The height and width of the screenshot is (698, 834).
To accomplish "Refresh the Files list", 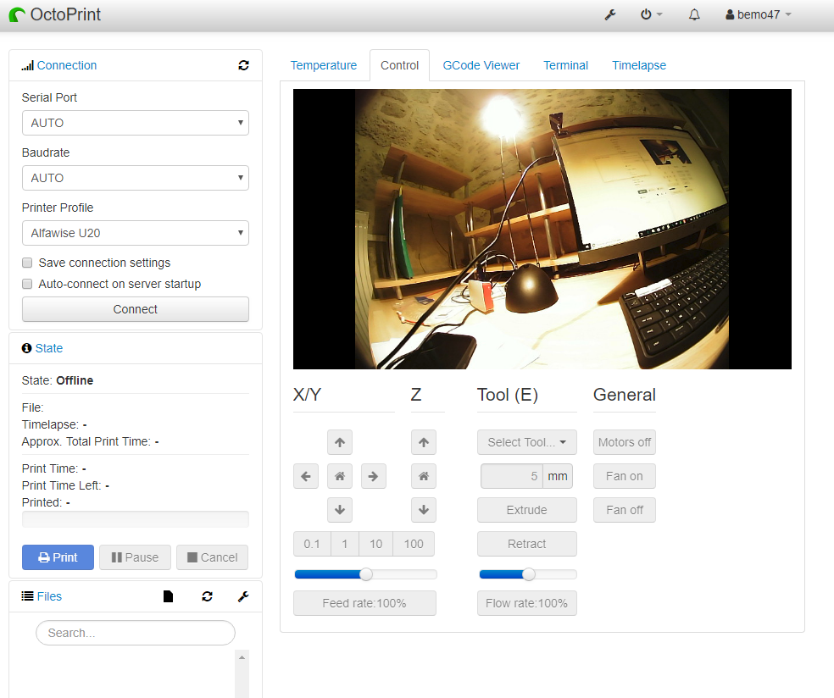I will (208, 596).
